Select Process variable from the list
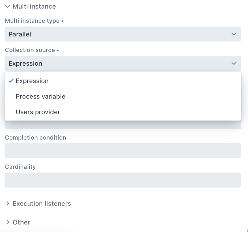248x232 pixels. click(40, 96)
